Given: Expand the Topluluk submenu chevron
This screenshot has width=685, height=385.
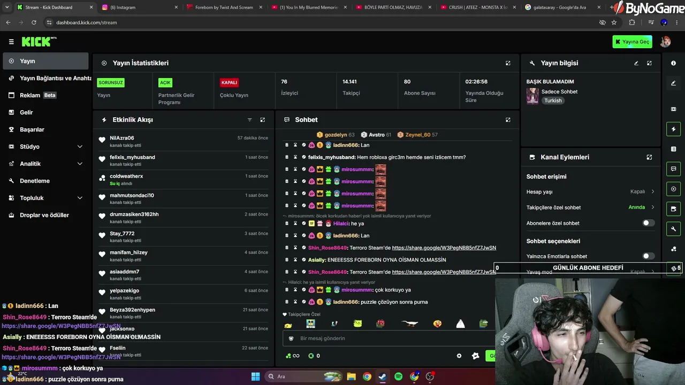Looking at the screenshot, I should point(80,198).
